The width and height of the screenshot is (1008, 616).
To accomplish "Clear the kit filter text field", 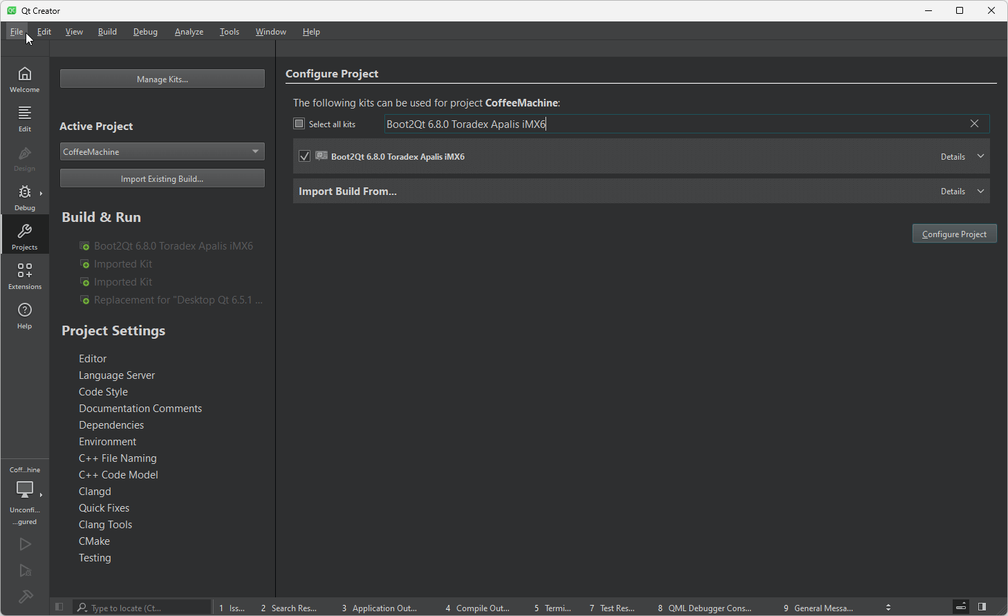I will pyautogui.click(x=974, y=124).
